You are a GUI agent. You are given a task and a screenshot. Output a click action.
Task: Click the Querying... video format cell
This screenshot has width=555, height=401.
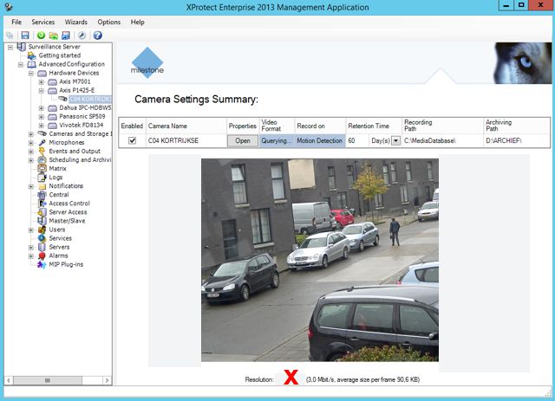(x=277, y=140)
